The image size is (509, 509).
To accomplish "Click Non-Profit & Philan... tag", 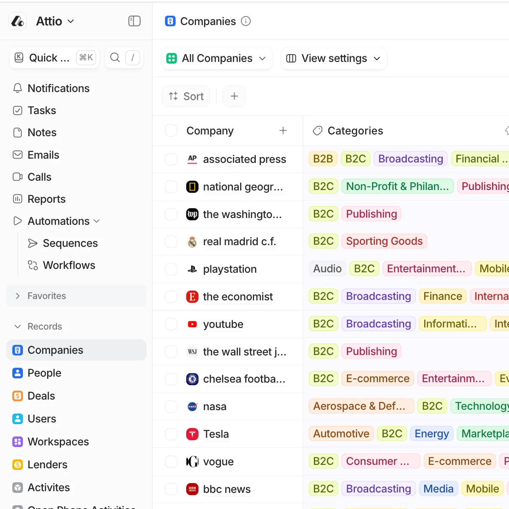I will pyautogui.click(x=397, y=186).
